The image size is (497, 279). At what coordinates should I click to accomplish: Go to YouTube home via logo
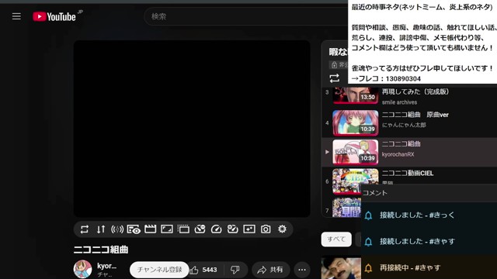[54, 16]
